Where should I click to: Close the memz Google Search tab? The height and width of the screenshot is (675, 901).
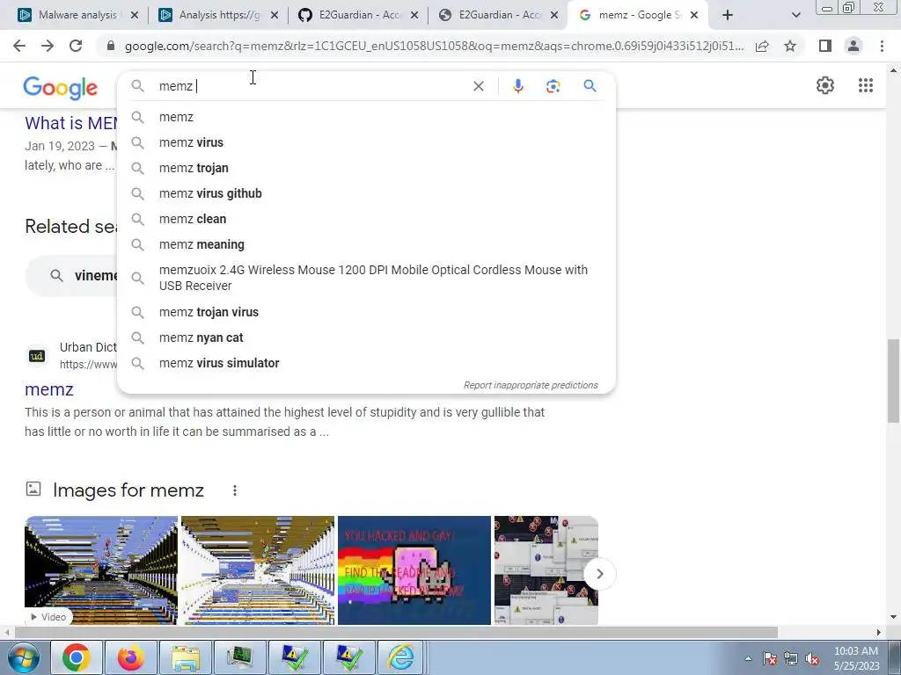pos(694,15)
